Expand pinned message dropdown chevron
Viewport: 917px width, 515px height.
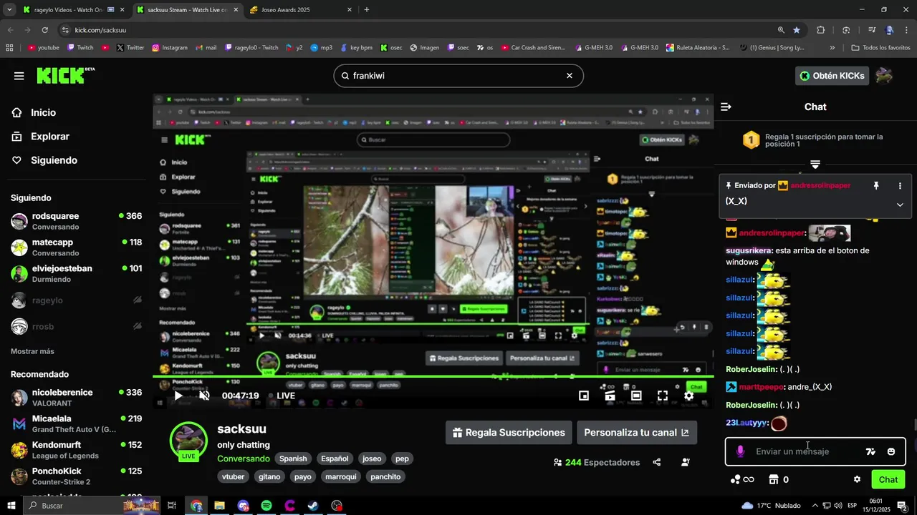tap(900, 205)
